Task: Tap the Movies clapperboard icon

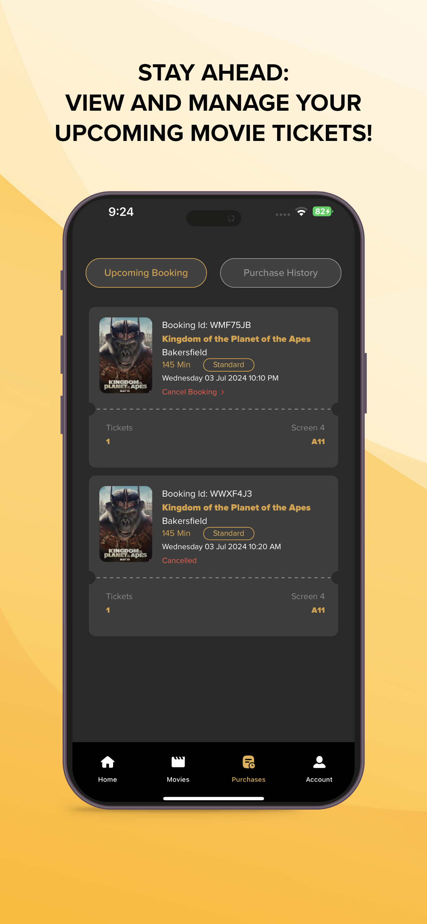Action: [178, 762]
